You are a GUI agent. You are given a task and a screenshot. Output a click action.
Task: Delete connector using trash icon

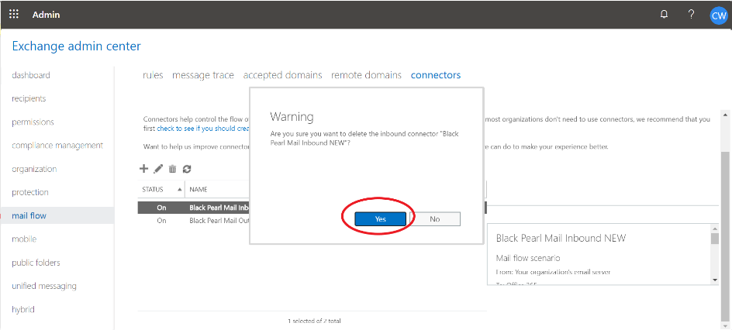click(x=172, y=169)
